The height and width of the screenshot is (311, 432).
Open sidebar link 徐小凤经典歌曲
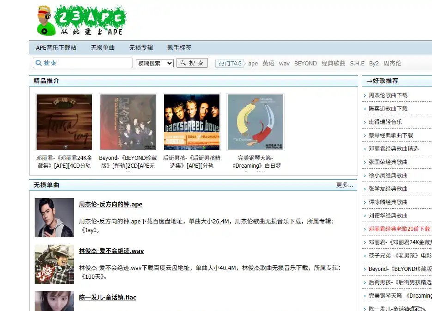388,175
